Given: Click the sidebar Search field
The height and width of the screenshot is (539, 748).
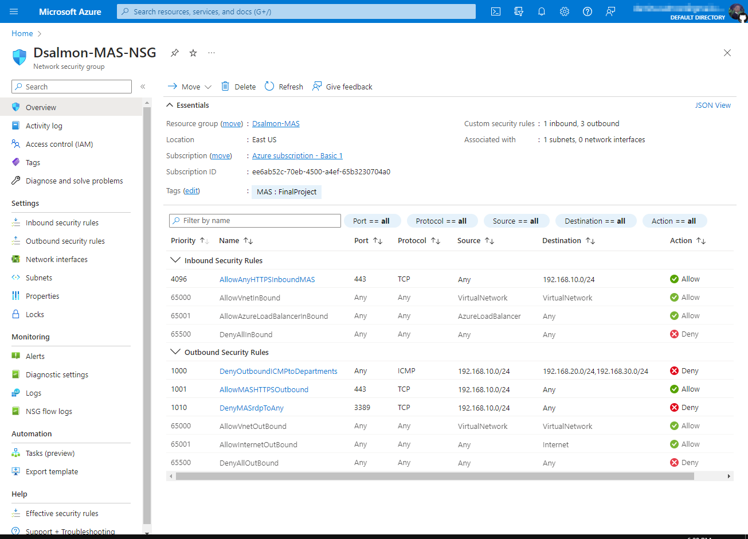Looking at the screenshot, I should (x=72, y=87).
